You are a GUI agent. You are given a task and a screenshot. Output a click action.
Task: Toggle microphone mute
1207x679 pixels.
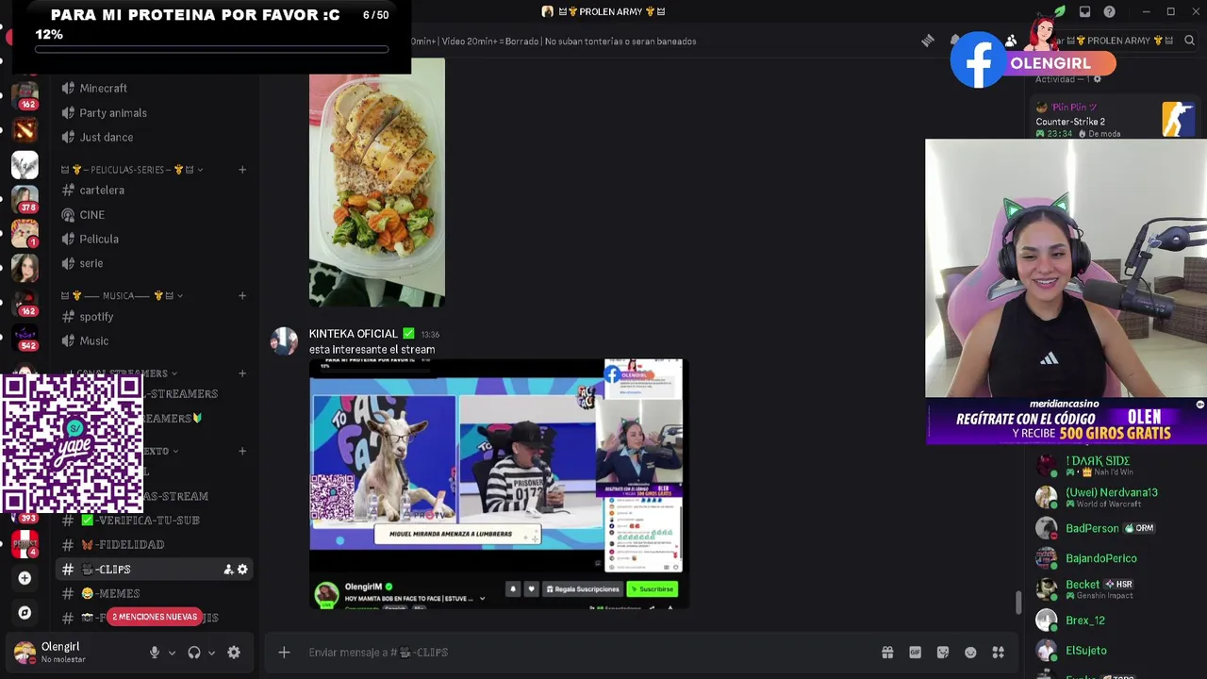(x=155, y=652)
